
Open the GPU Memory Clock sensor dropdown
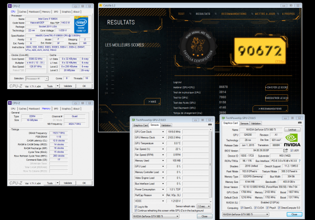click(x=163, y=137)
